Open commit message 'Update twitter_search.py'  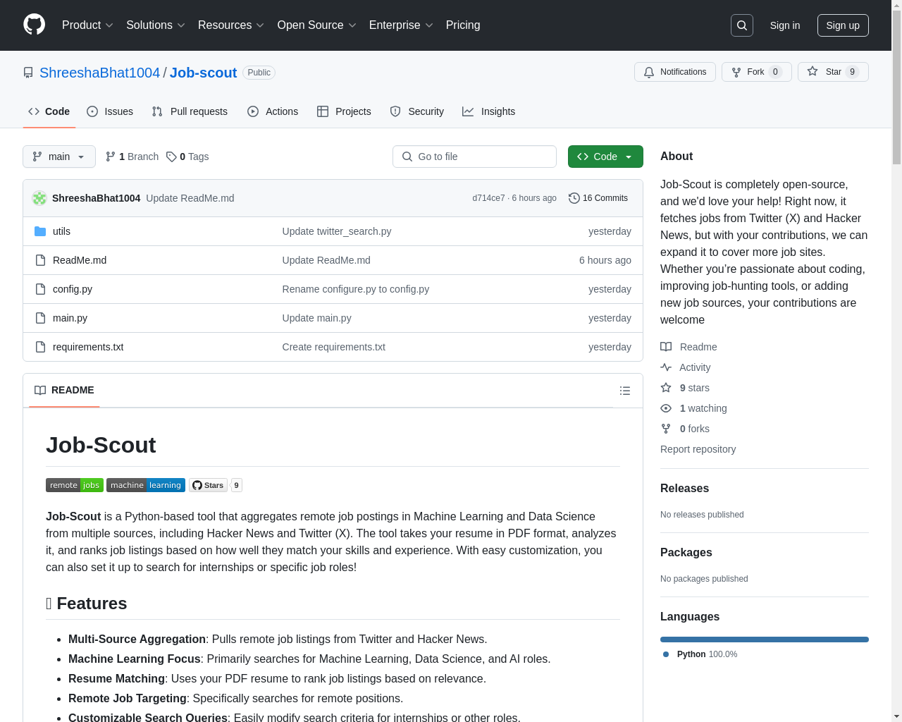(337, 231)
